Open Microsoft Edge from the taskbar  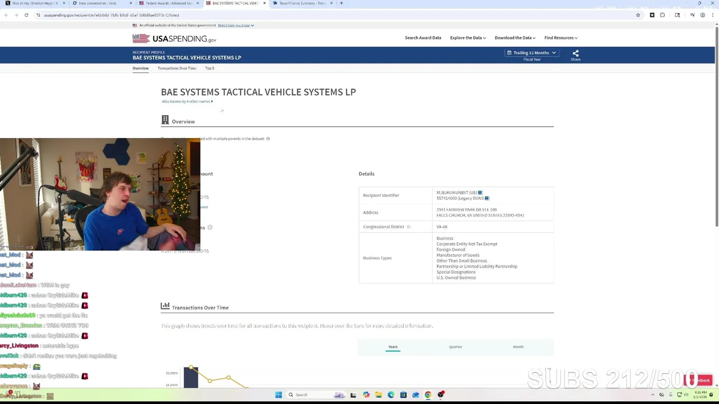[x=391, y=394]
